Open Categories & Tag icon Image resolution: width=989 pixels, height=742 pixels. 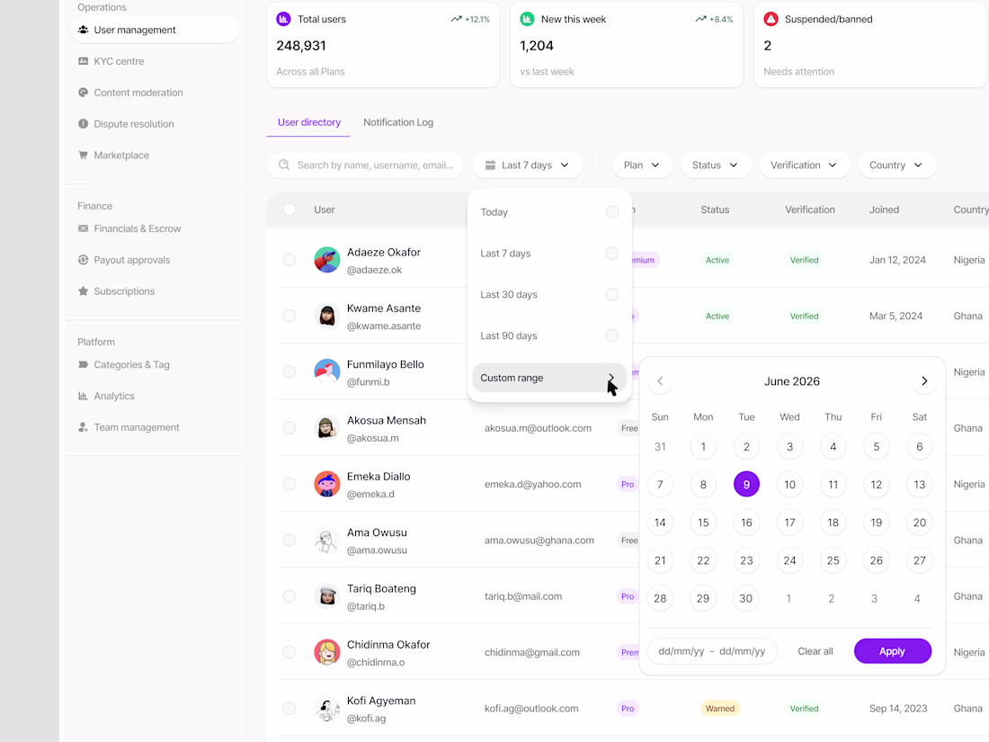pos(83,364)
